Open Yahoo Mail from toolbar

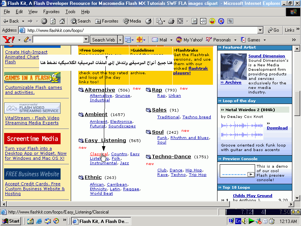coord(159,40)
